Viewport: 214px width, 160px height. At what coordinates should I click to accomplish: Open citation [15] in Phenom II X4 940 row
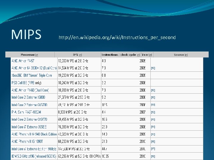click(x=153, y=134)
